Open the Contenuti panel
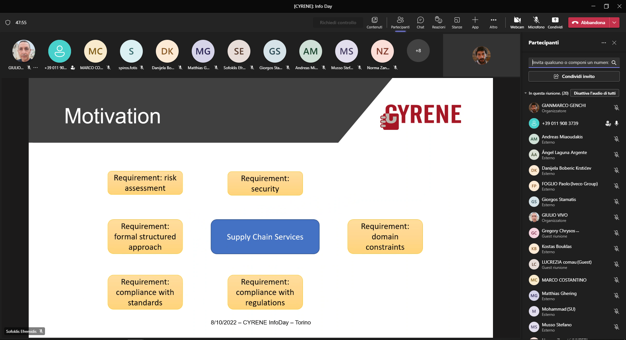Image resolution: width=626 pixels, height=340 pixels. click(x=374, y=23)
